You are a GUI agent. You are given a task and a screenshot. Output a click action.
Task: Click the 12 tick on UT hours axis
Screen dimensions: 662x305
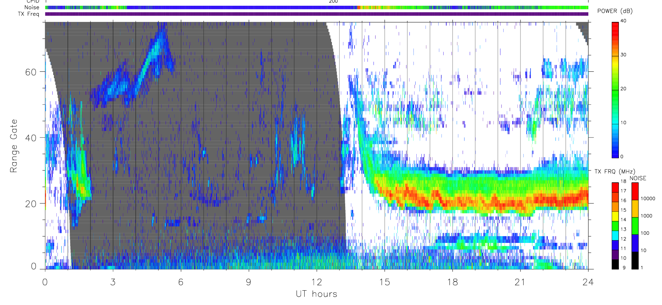coord(316,282)
